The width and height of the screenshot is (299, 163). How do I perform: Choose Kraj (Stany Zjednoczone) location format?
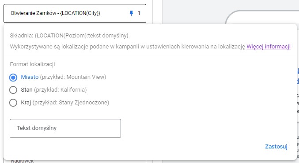(13, 103)
